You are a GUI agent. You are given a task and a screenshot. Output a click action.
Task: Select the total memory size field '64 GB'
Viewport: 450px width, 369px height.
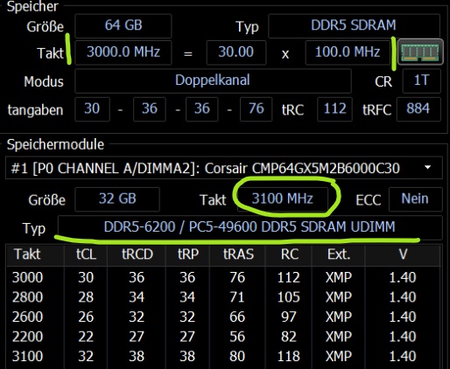(123, 25)
